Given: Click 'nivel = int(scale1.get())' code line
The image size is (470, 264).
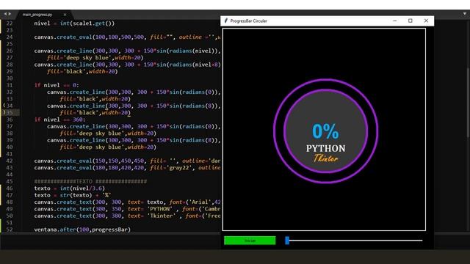Looking at the screenshot, I should (74, 23).
